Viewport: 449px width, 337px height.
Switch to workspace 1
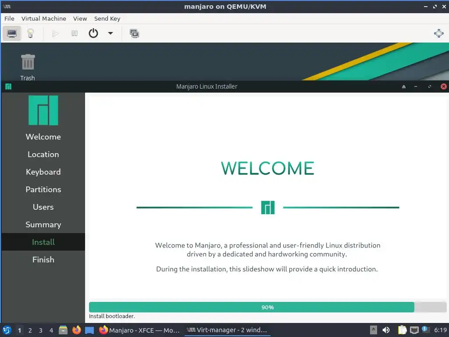click(19, 330)
